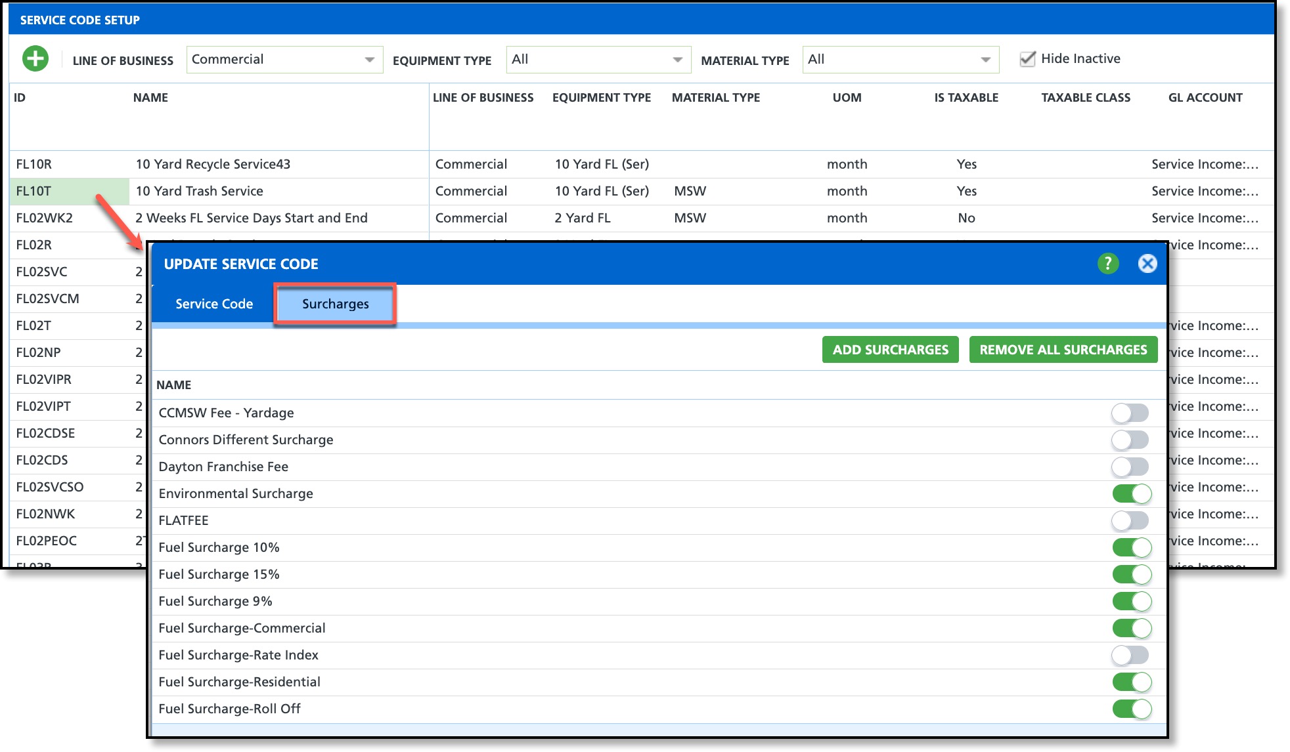Select the FL10R service code row
This screenshot has height=752, width=1290.
pos(34,164)
